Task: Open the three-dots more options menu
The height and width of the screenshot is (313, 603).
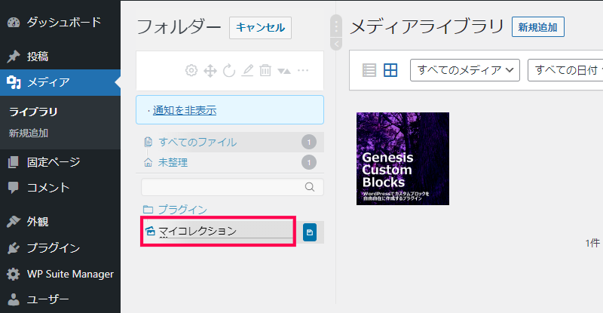Action: click(x=303, y=70)
